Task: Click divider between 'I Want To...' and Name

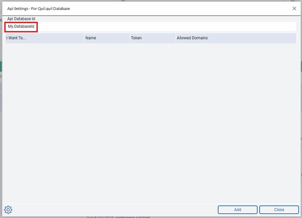Action: click(x=84, y=38)
